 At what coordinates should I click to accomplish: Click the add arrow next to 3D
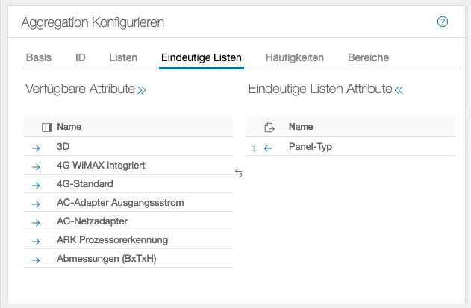36,148
